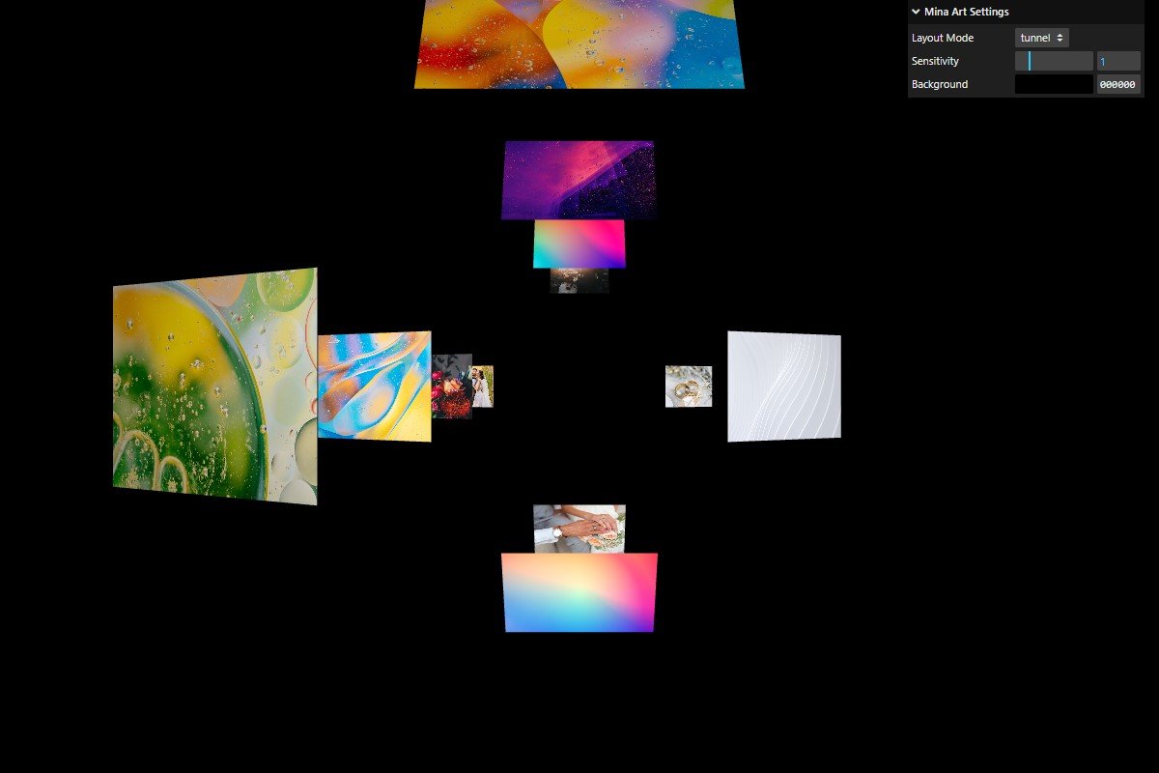Select the wedding hands image

579,529
